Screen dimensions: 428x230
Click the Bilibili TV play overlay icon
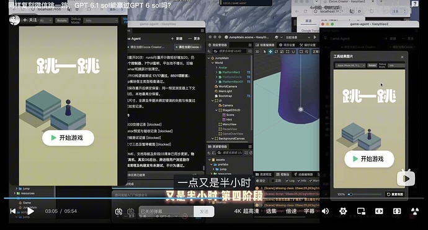tap(406, 177)
